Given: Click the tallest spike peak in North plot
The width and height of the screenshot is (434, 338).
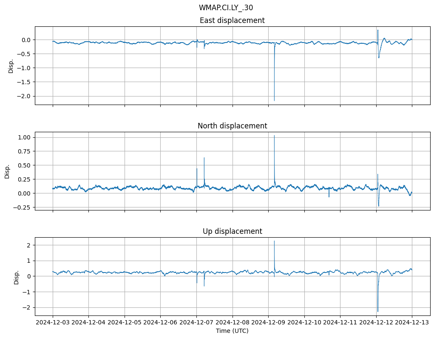Looking at the screenshot, I should coord(274,136).
